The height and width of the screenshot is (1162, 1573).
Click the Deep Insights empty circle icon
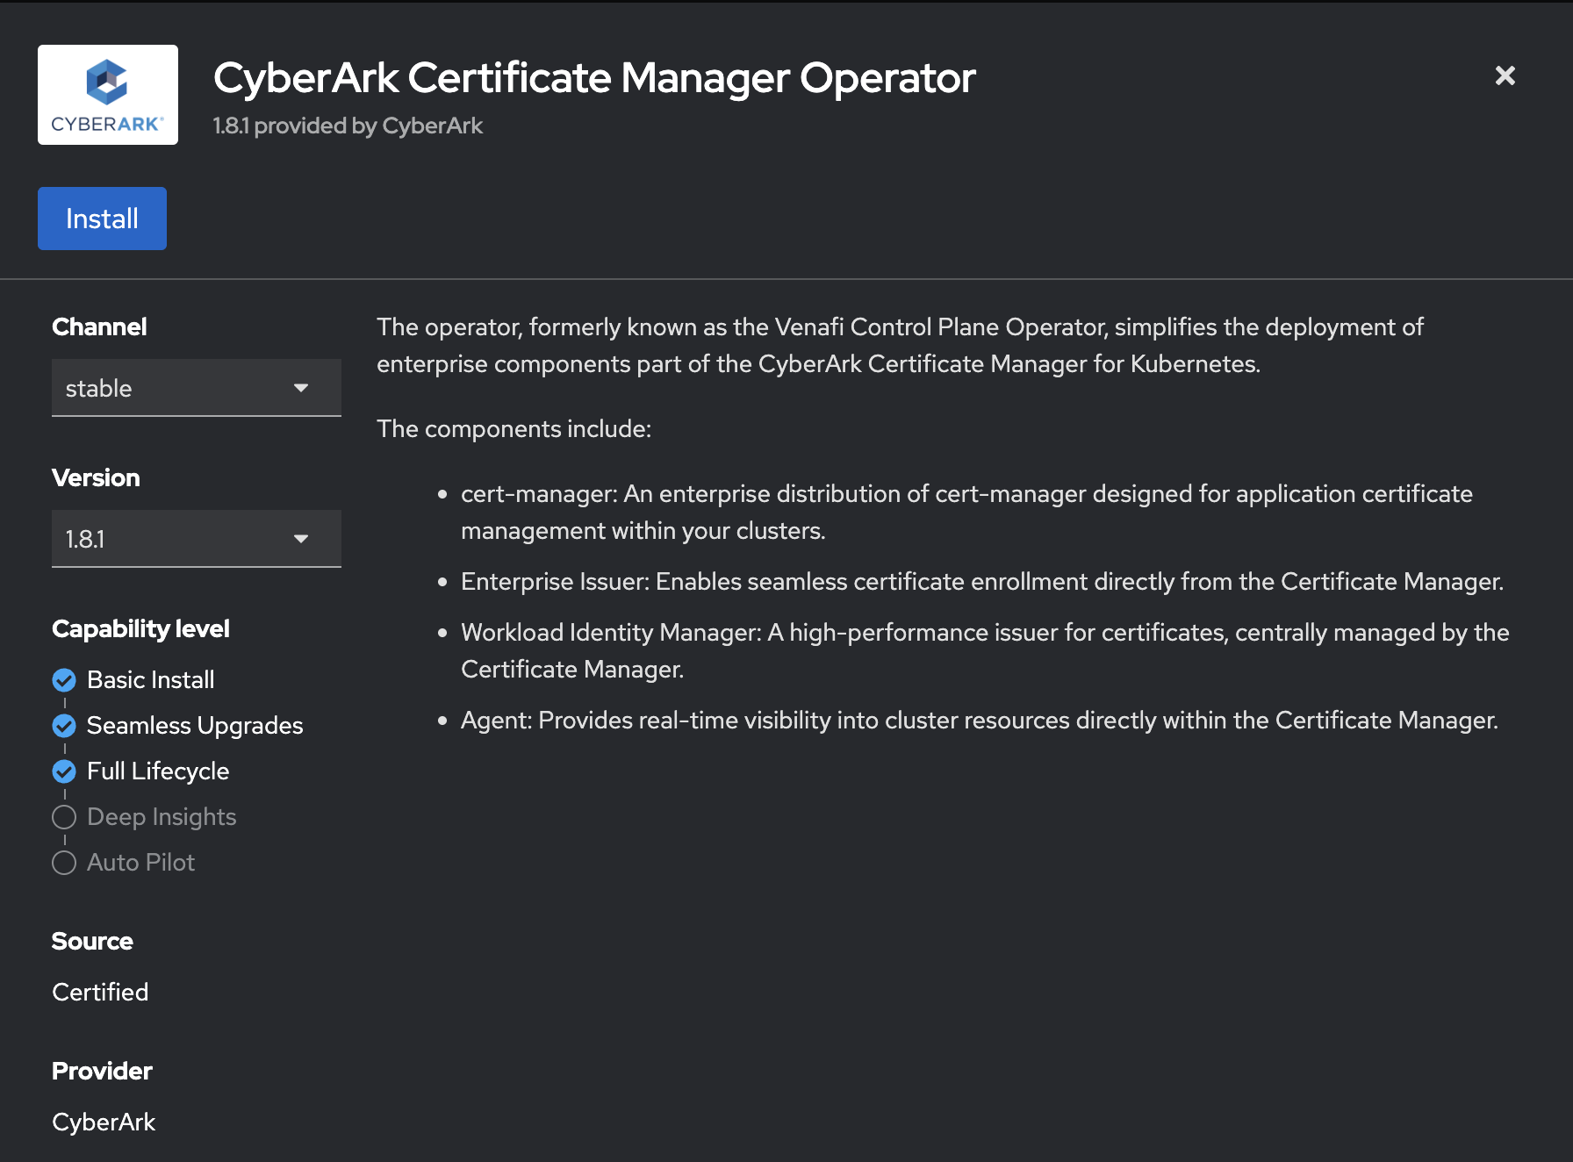pos(64,817)
